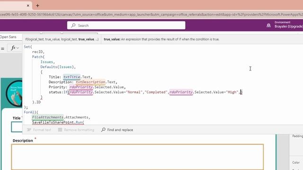Open a new browser tab

tap(37, 6)
